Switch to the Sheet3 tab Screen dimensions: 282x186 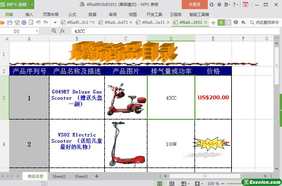pyautogui.click(x=81, y=176)
